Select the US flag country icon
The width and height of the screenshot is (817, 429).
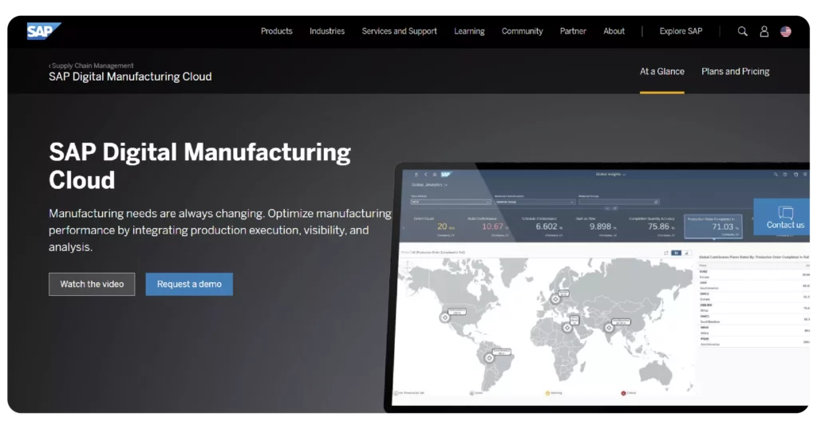tap(786, 31)
